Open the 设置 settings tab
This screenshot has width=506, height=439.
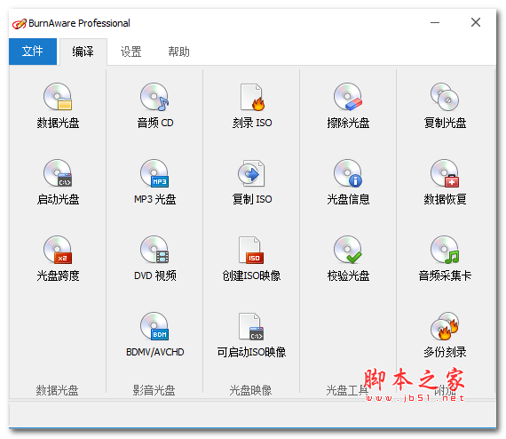click(131, 52)
